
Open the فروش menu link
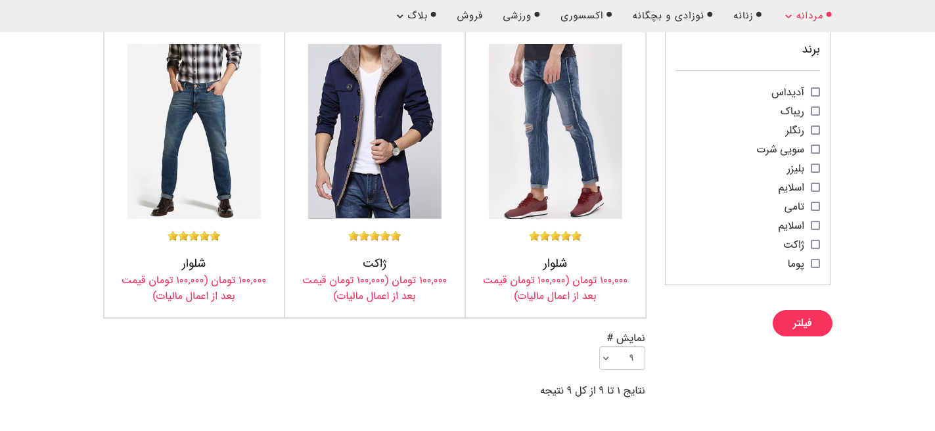(x=470, y=15)
